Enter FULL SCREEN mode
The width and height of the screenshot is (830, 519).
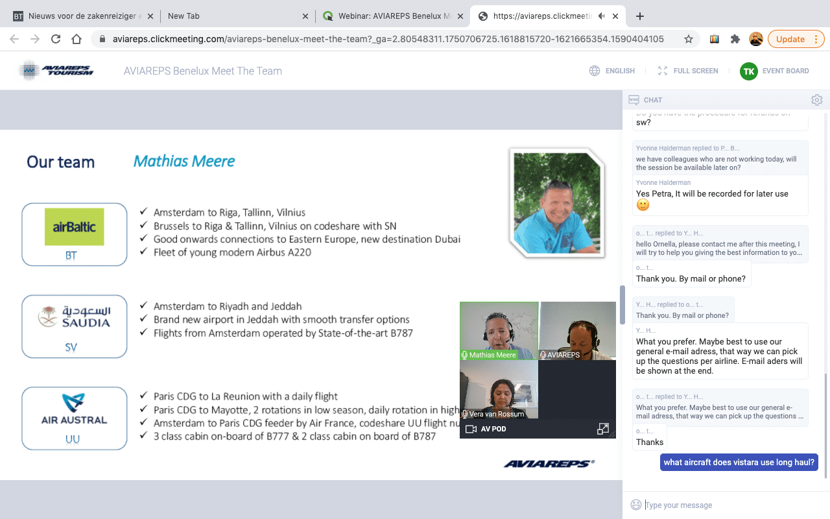coord(688,71)
